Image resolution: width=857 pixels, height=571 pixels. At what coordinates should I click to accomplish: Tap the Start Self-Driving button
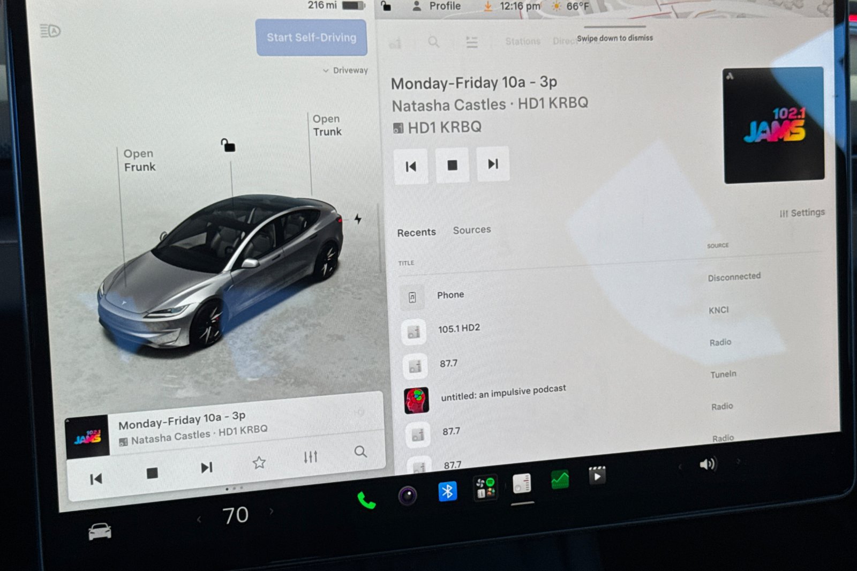click(x=311, y=37)
